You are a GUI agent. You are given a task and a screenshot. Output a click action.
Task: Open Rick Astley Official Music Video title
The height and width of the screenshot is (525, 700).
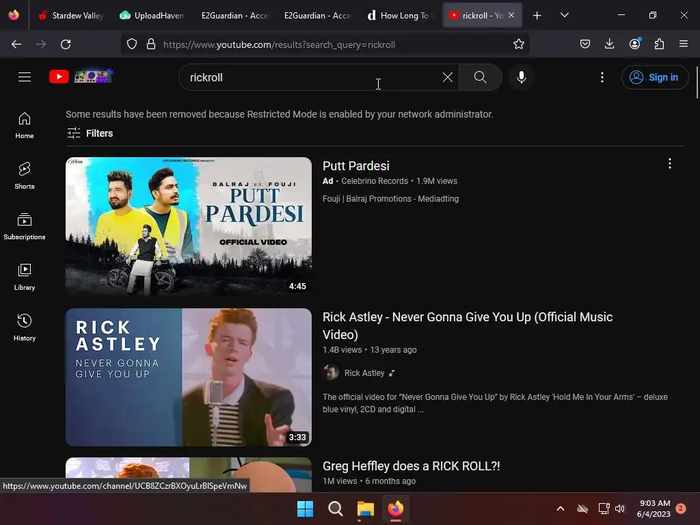tap(468, 325)
